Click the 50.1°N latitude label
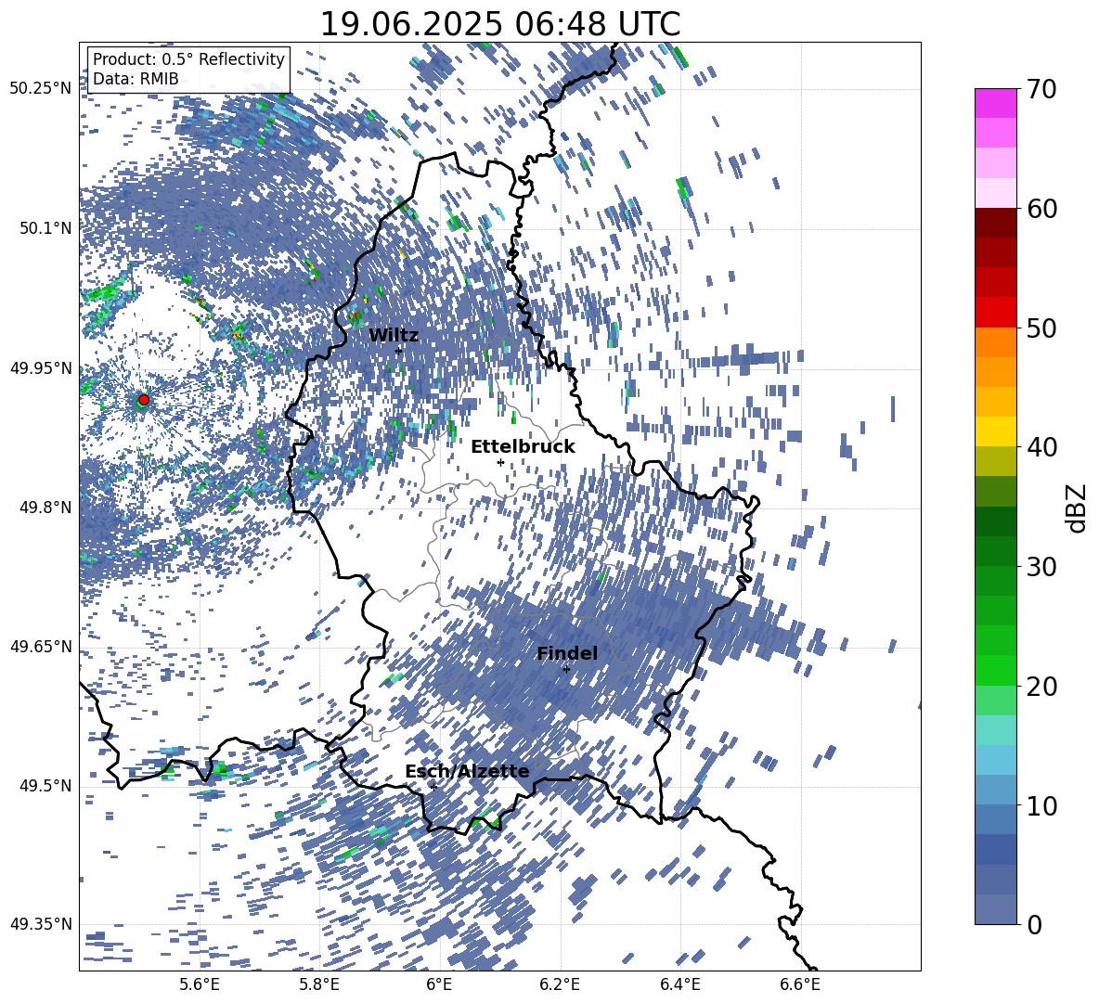Viewport: 1099px width, 1003px height. pos(45,228)
